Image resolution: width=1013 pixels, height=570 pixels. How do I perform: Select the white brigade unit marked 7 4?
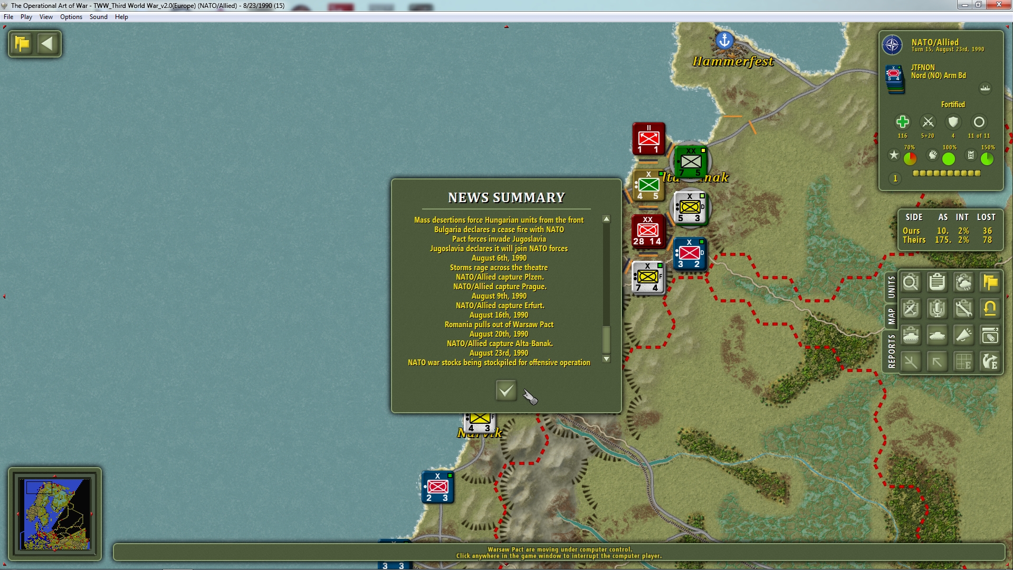pyautogui.click(x=648, y=277)
